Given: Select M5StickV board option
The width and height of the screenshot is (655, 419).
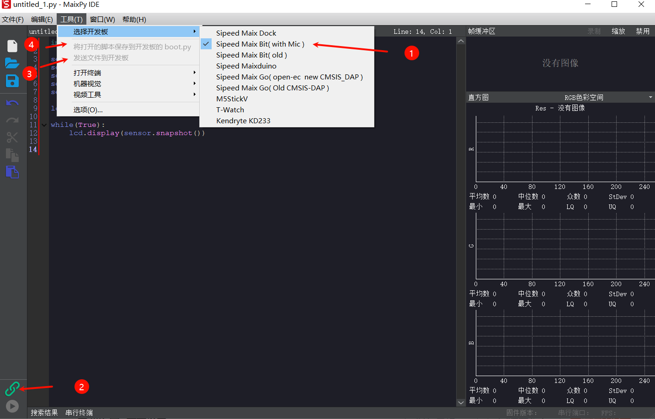Looking at the screenshot, I should pyautogui.click(x=287, y=99).
